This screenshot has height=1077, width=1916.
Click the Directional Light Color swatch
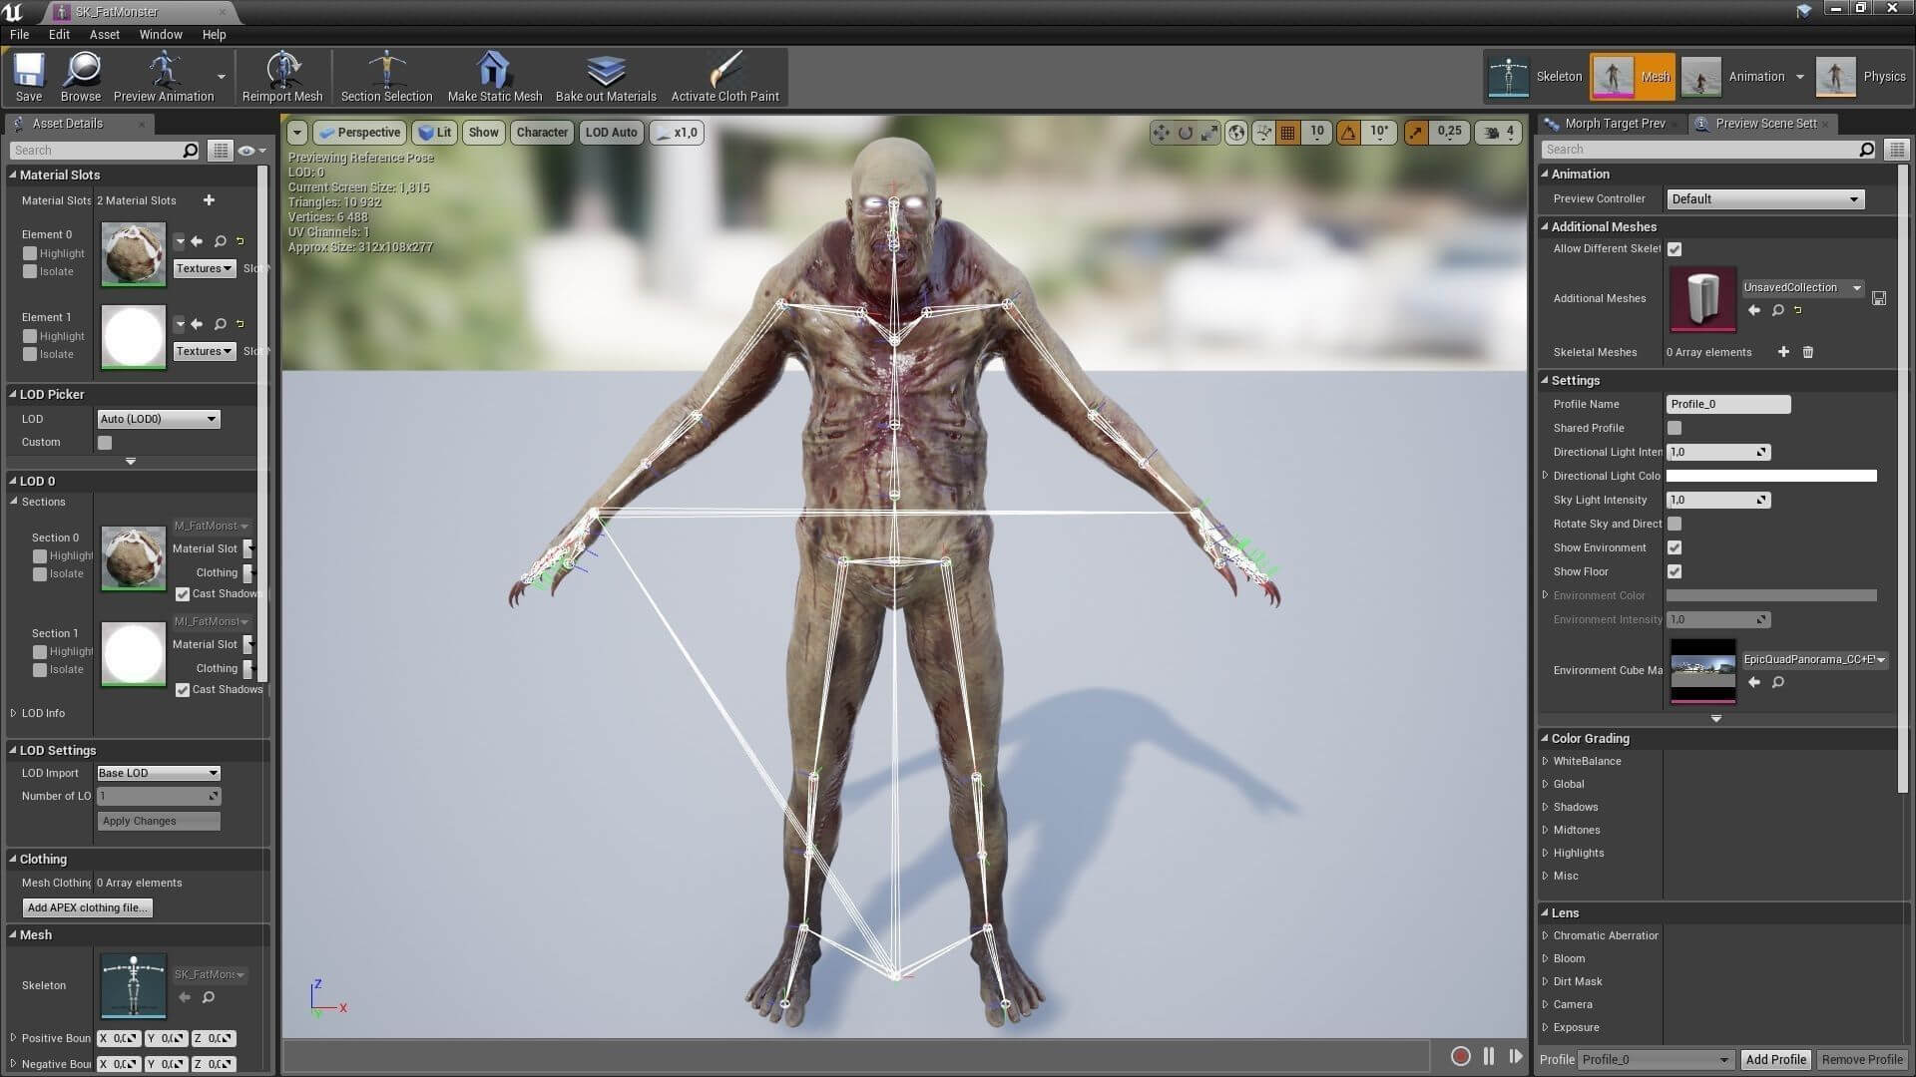pyautogui.click(x=1770, y=476)
